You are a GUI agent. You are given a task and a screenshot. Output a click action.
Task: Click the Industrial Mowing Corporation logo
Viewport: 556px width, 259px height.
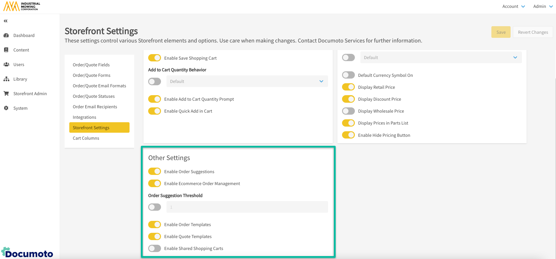22,6
